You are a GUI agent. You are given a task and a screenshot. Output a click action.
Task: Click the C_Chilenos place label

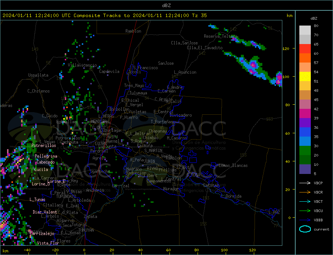38,91
